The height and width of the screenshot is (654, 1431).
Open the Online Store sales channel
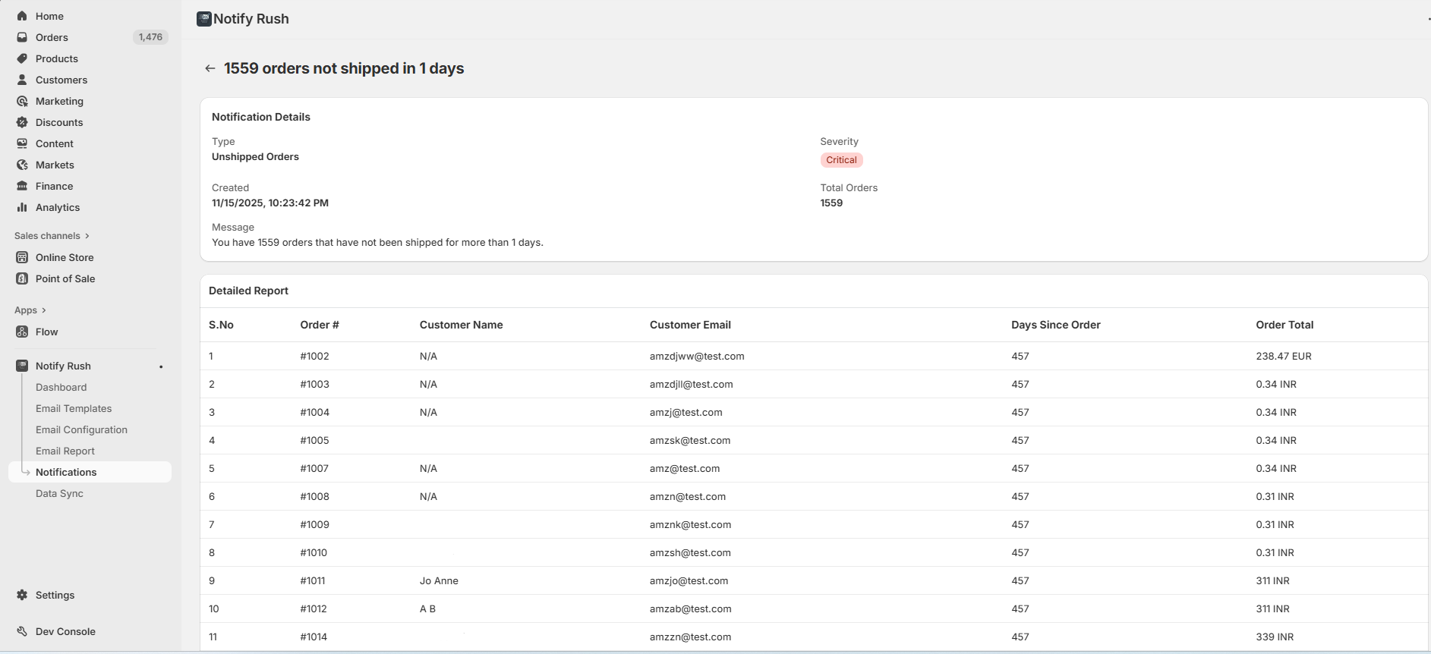coord(65,257)
